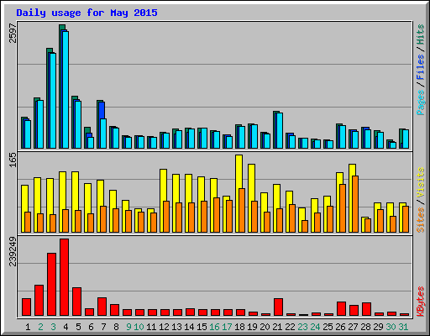Click day 11 on the x-axis

pyautogui.click(x=151, y=327)
